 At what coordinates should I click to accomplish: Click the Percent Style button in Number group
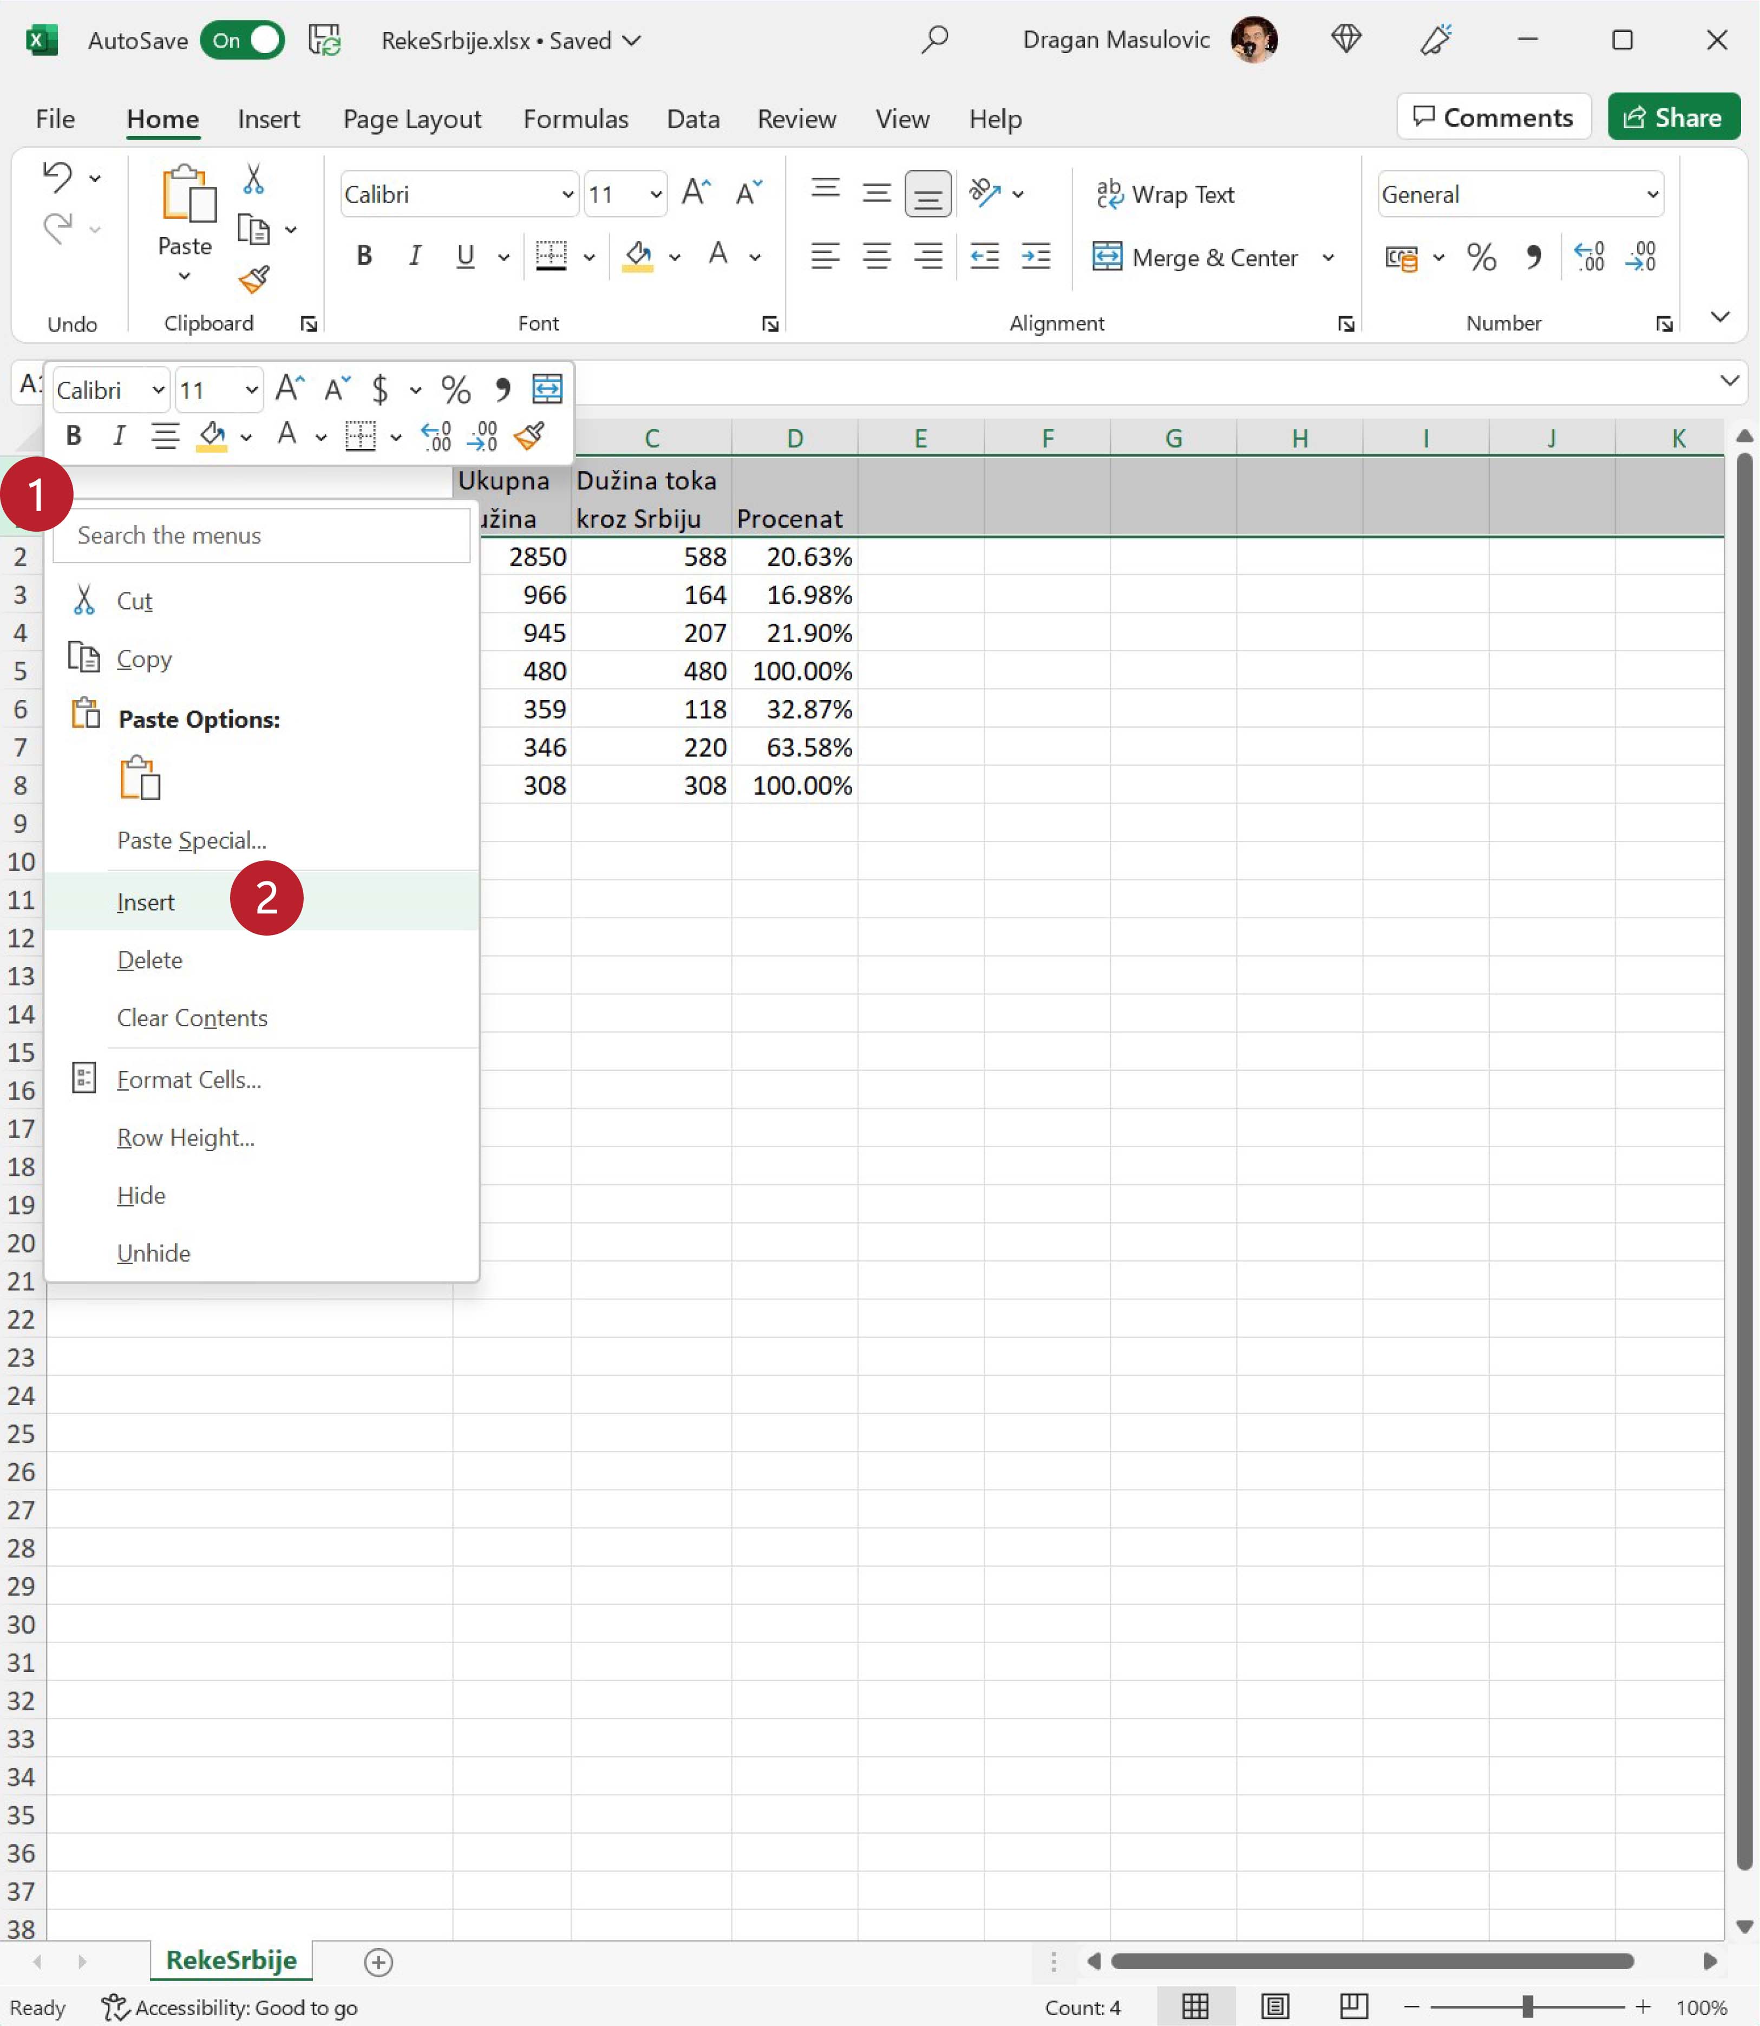[1481, 257]
